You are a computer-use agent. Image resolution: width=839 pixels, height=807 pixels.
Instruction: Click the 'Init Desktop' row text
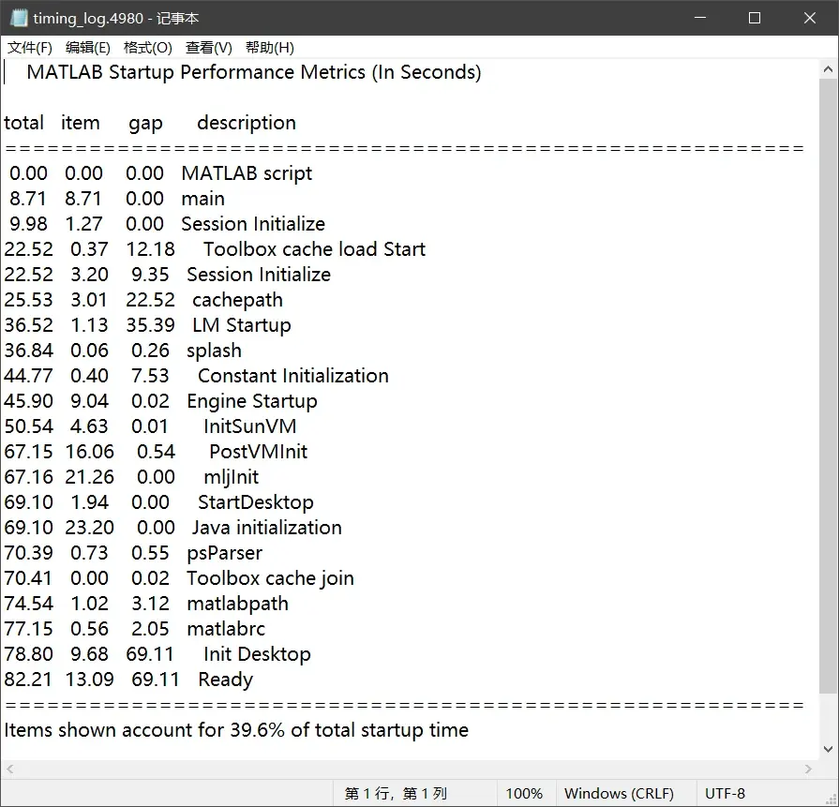point(258,654)
